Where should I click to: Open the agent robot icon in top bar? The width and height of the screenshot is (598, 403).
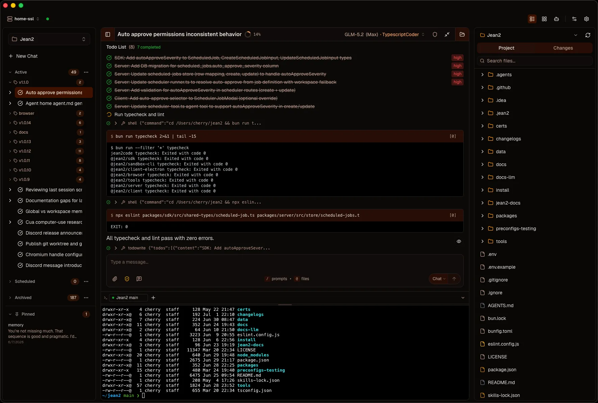(x=556, y=19)
